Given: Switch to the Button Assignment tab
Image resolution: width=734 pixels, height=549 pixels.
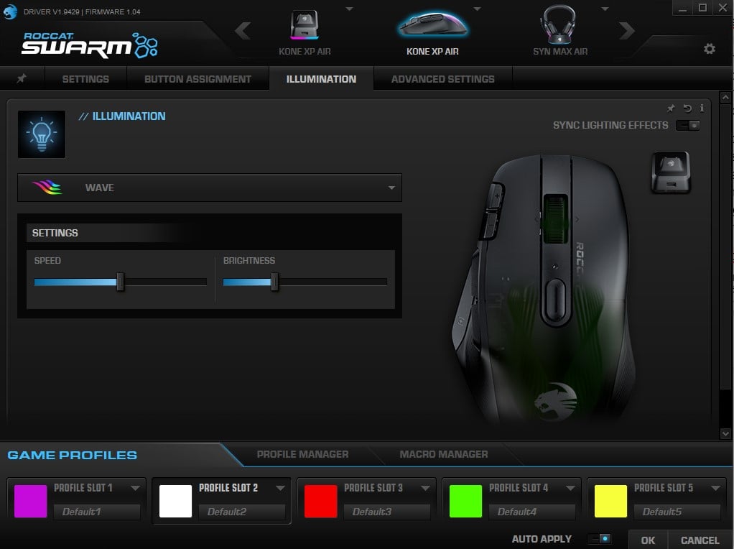Looking at the screenshot, I should pos(198,79).
